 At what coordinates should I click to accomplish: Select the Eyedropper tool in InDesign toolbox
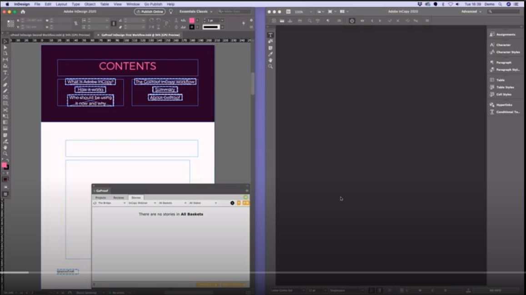[5, 141]
